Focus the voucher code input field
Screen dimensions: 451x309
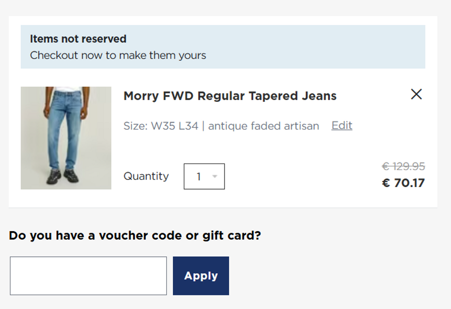(x=88, y=276)
